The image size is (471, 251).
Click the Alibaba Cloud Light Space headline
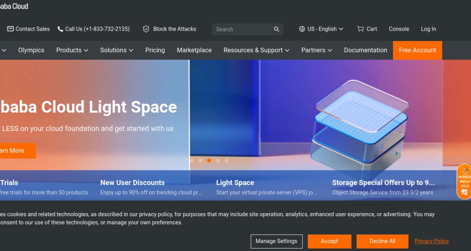(88, 107)
